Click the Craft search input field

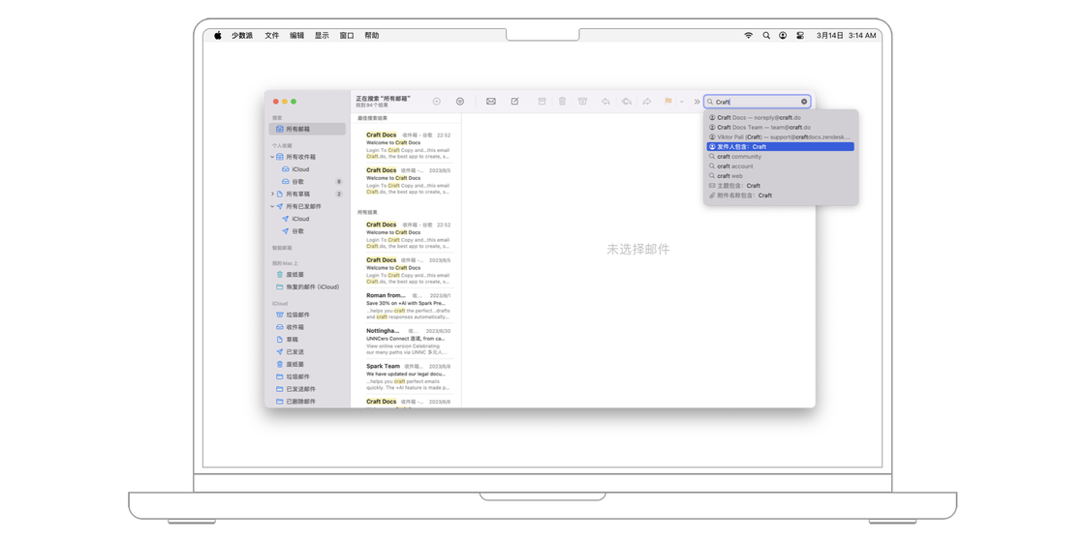pos(756,102)
